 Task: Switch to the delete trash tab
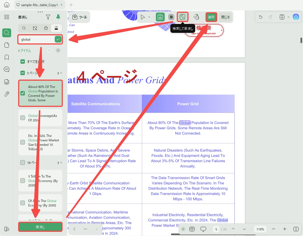pos(46,28)
